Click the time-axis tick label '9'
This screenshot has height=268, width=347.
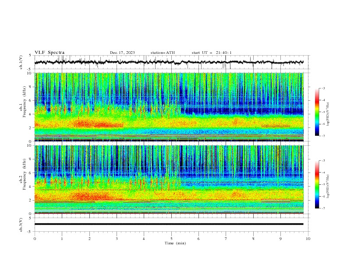tap(280, 239)
